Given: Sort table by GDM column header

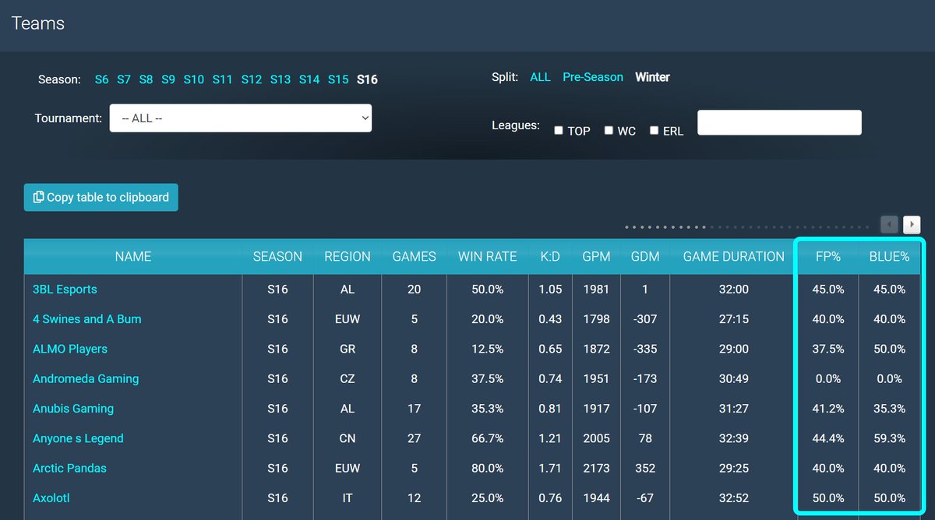Looking at the screenshot, I should [x=645, y=257].
